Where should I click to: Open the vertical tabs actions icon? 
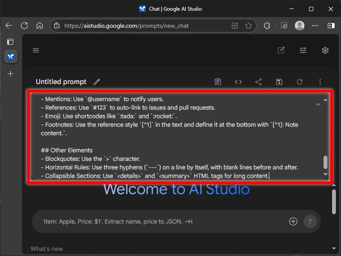point(10,42)
